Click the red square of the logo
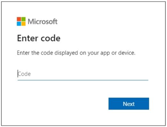167x127 pixels. pos(19,19)
